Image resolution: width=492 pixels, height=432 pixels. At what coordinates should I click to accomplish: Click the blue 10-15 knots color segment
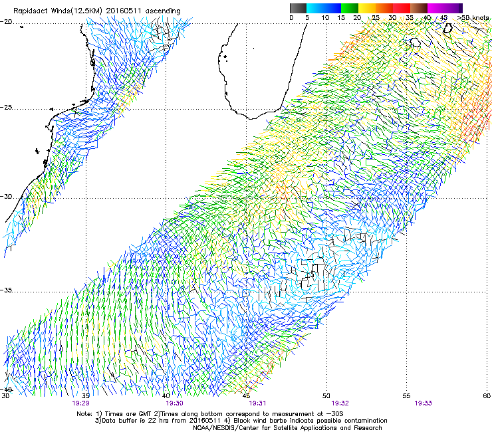pyautogui.click(x=332, y=8)
